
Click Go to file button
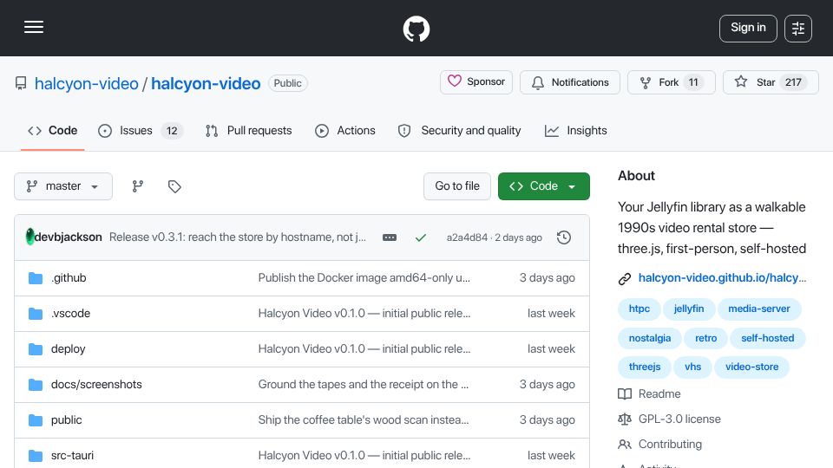(x=457, y=186)
